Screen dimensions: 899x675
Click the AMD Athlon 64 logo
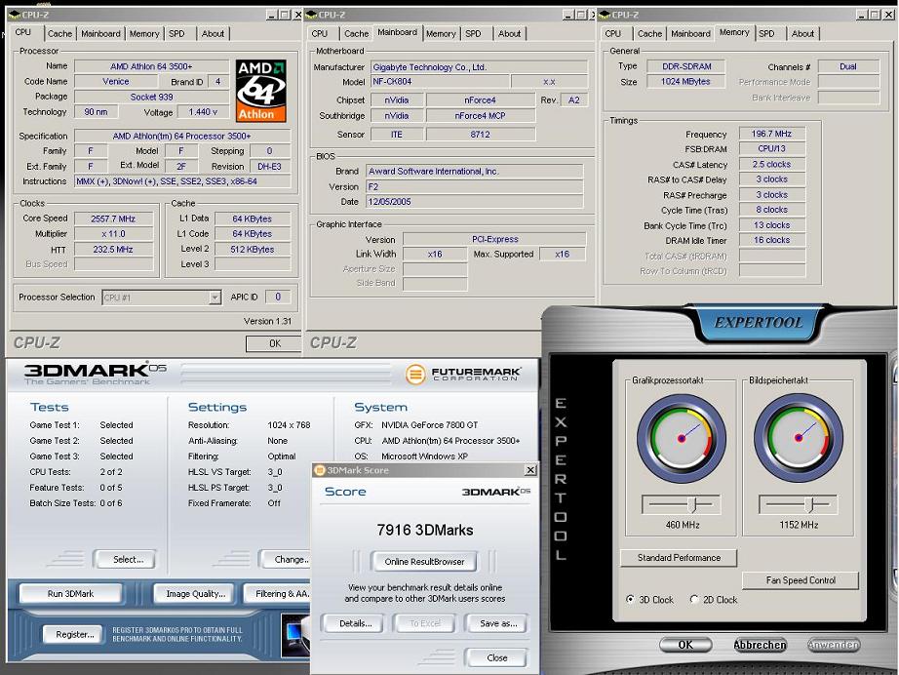coord(261,91)
